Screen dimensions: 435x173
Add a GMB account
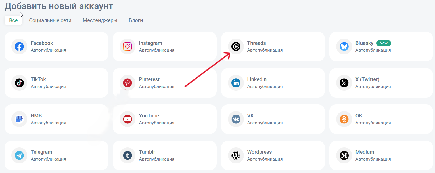[x=56, y=119]
